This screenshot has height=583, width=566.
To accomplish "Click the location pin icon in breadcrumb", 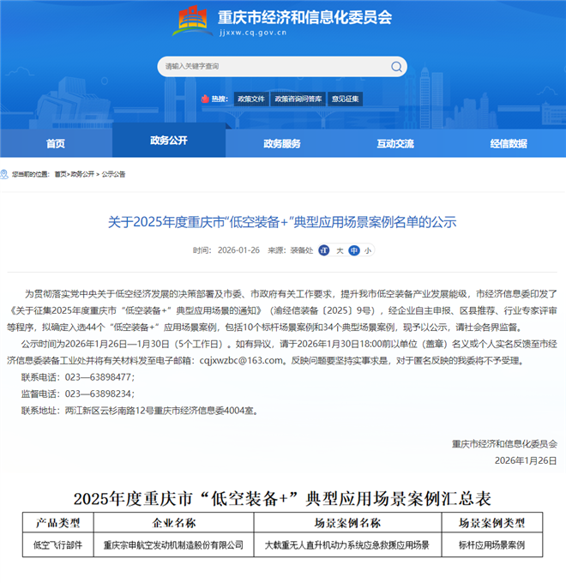I will tap(4, 174).
